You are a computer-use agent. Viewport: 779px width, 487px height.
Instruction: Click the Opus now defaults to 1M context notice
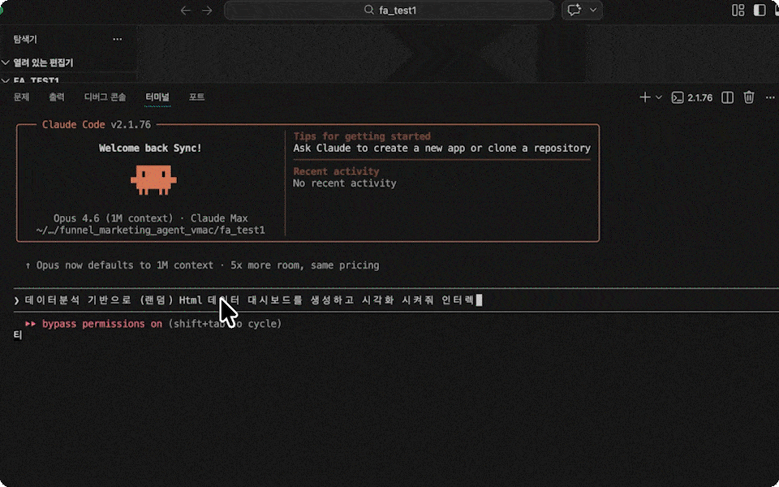pos(202,265)
